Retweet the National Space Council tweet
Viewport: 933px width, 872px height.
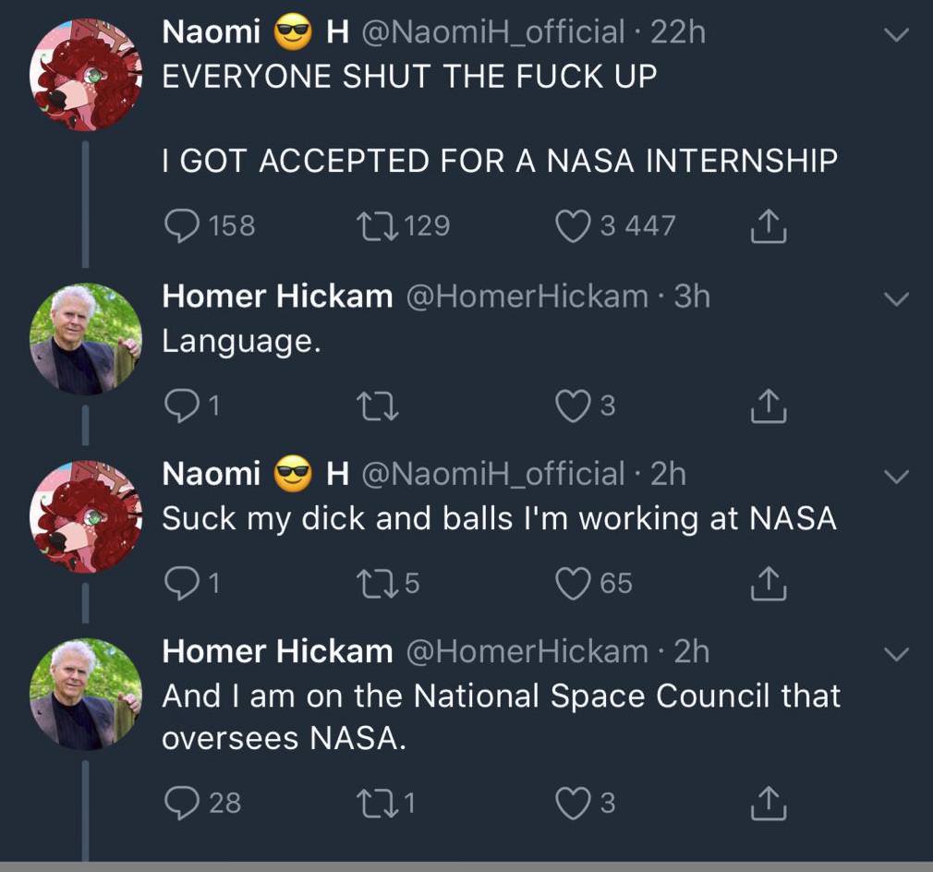(x=375, y=803)
